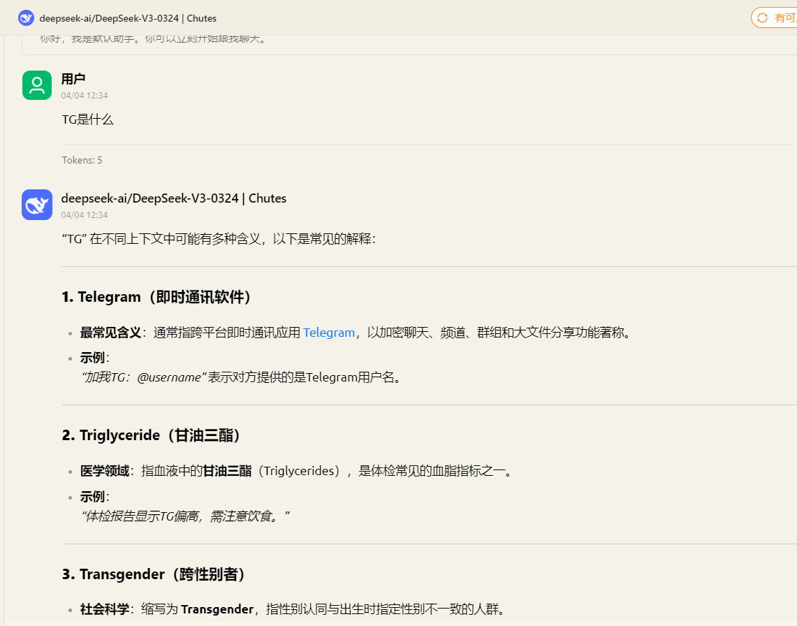
Task: Click heading 2. Triglyceride（甘油三酯）
Action: tap(151, 435)
